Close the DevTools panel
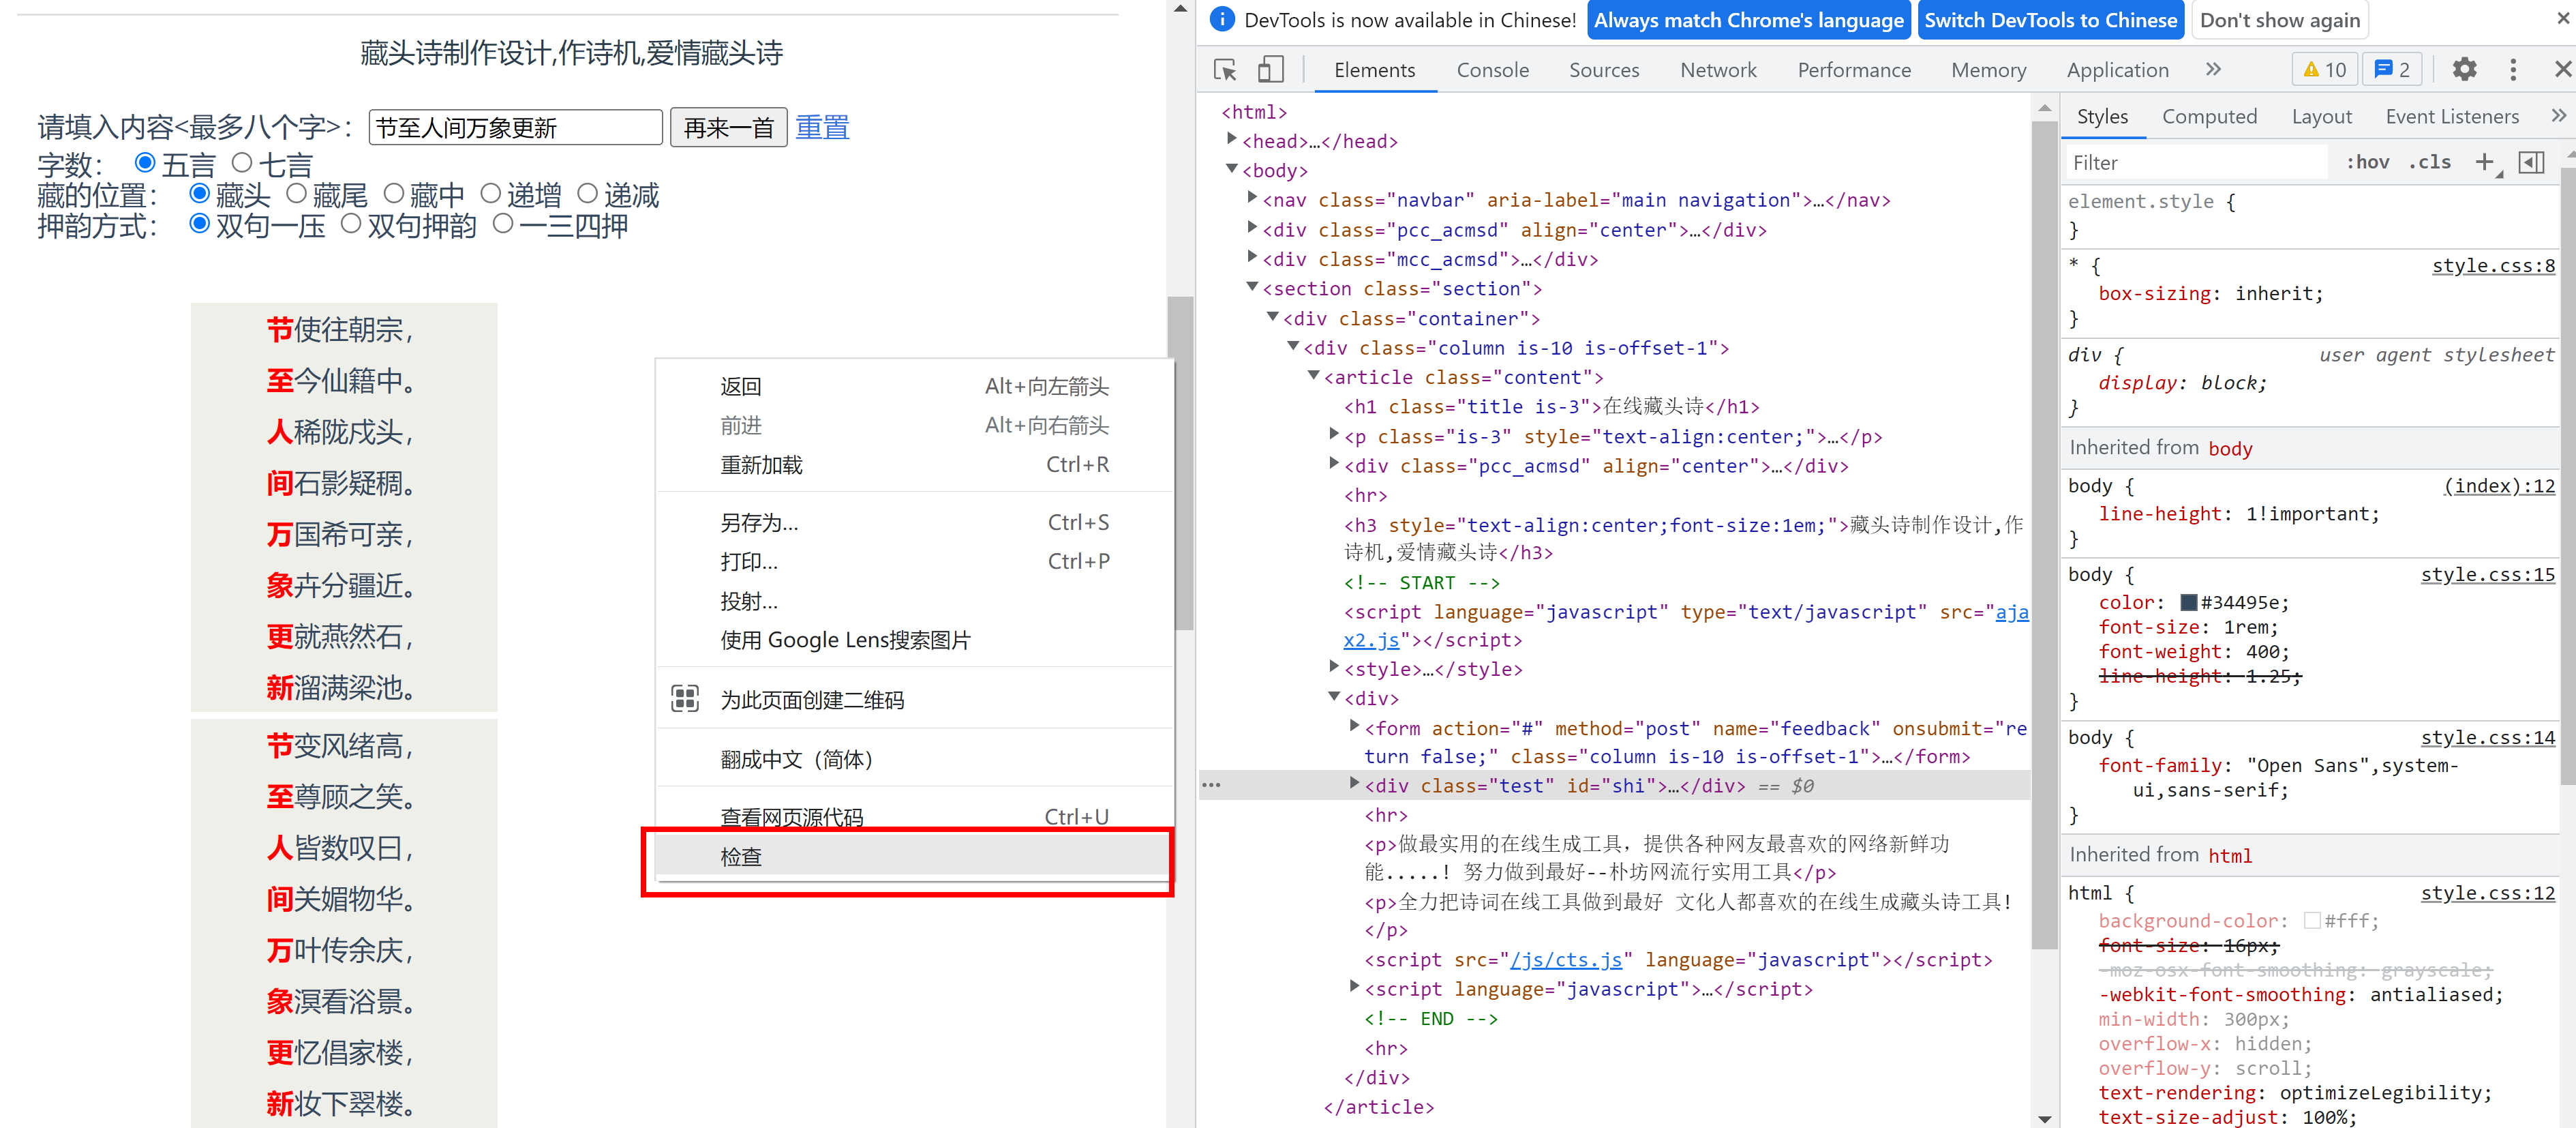Screen dimensions: 2576x1128 coord(2562,69)
